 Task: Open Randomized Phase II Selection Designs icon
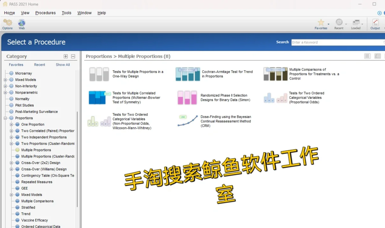click(187, 98)
